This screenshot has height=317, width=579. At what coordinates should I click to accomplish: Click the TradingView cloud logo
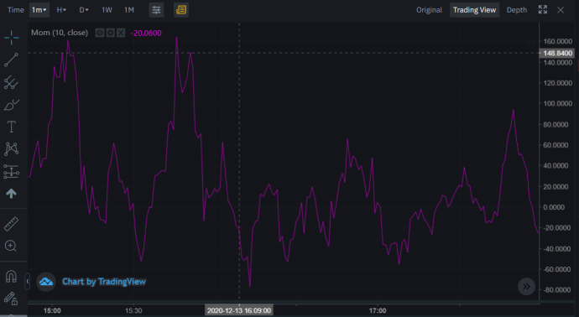[x=46, y=282]
